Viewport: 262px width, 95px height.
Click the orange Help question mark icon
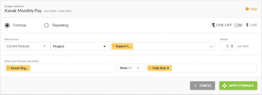(247, 9)
